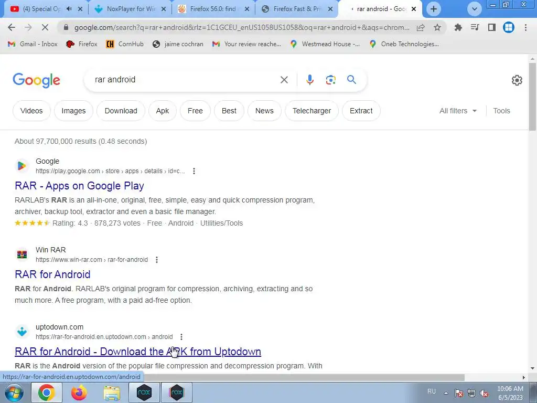Viewport: 537px width, 403px height.
Task: Open RAR for Android Uptodown download link
Action: click(138, 352)
